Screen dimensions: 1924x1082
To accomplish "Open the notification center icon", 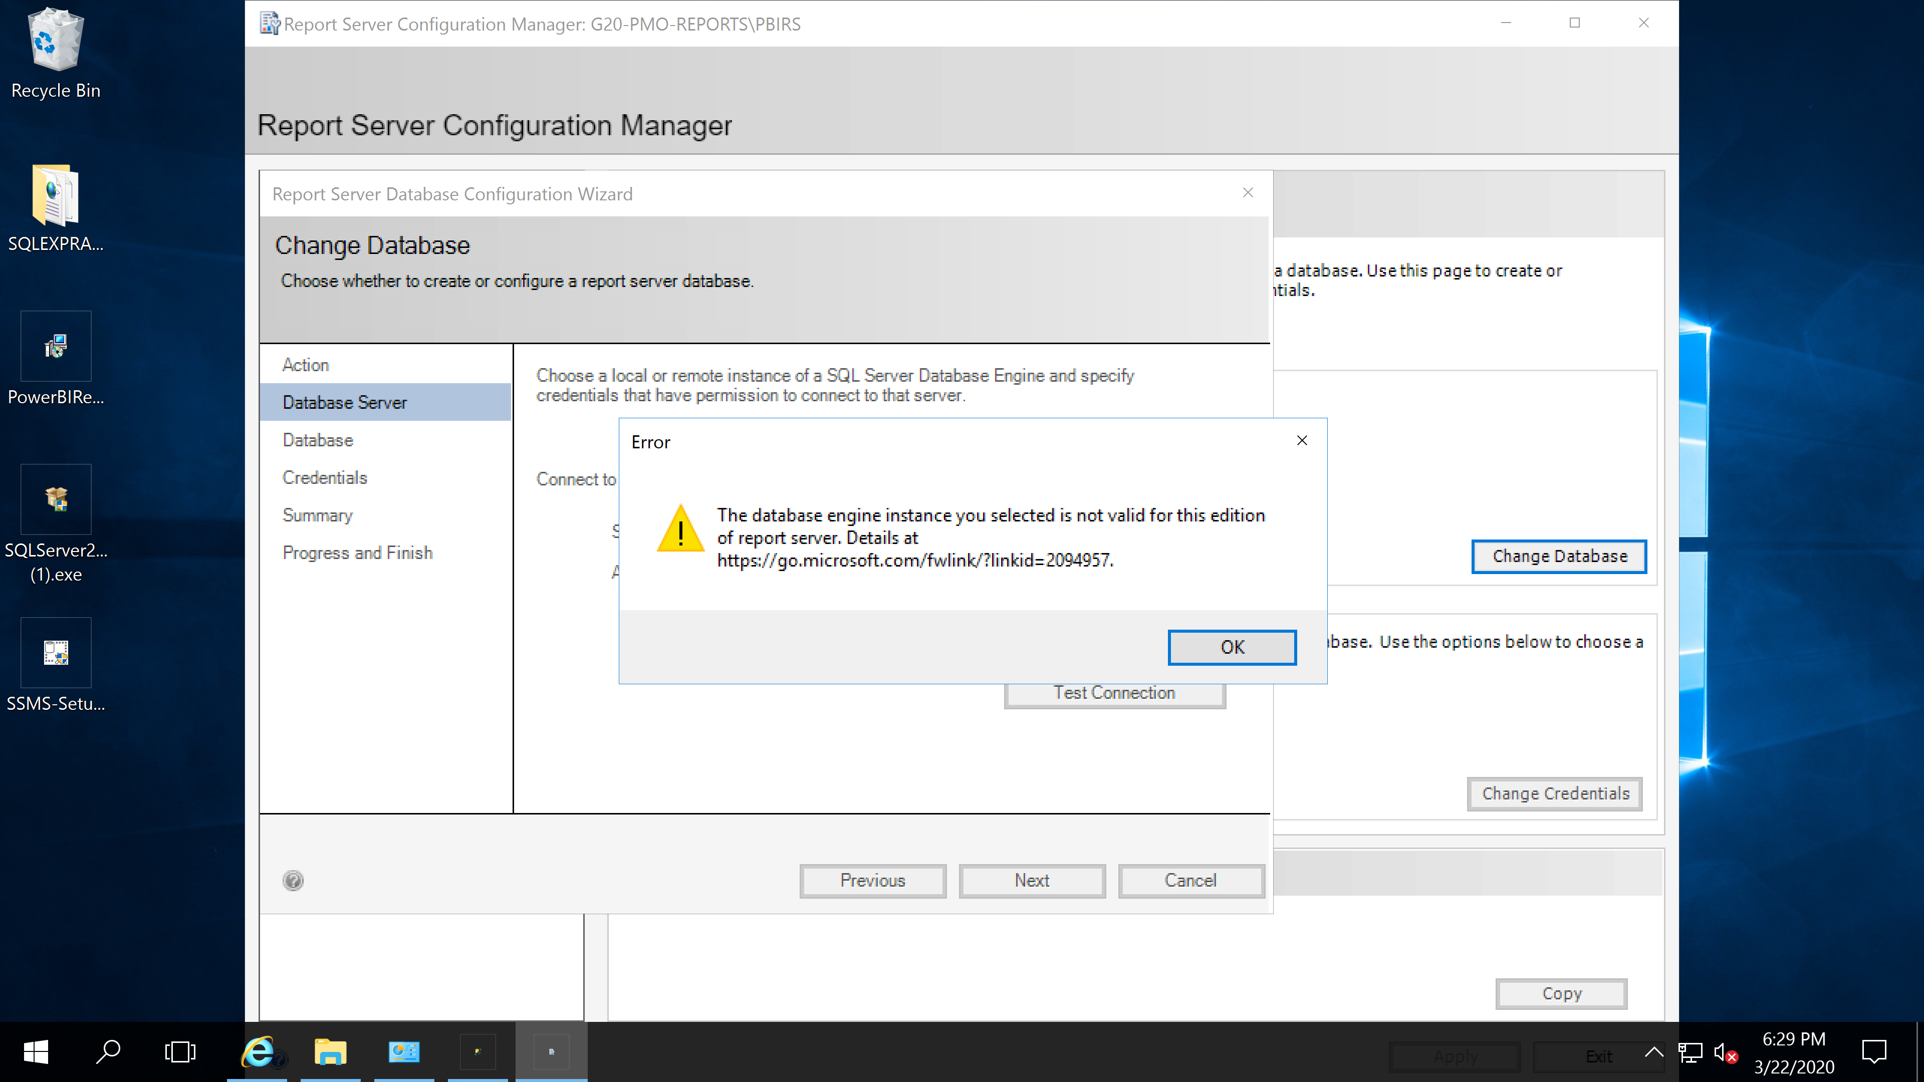I will tap(1873, 1052).
